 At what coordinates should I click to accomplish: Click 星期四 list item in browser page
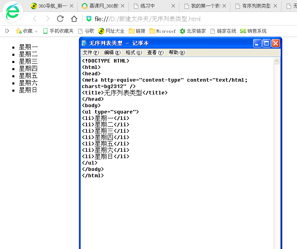28,69
